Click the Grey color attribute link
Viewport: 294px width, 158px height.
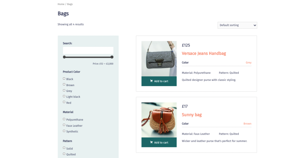point(248,62)
